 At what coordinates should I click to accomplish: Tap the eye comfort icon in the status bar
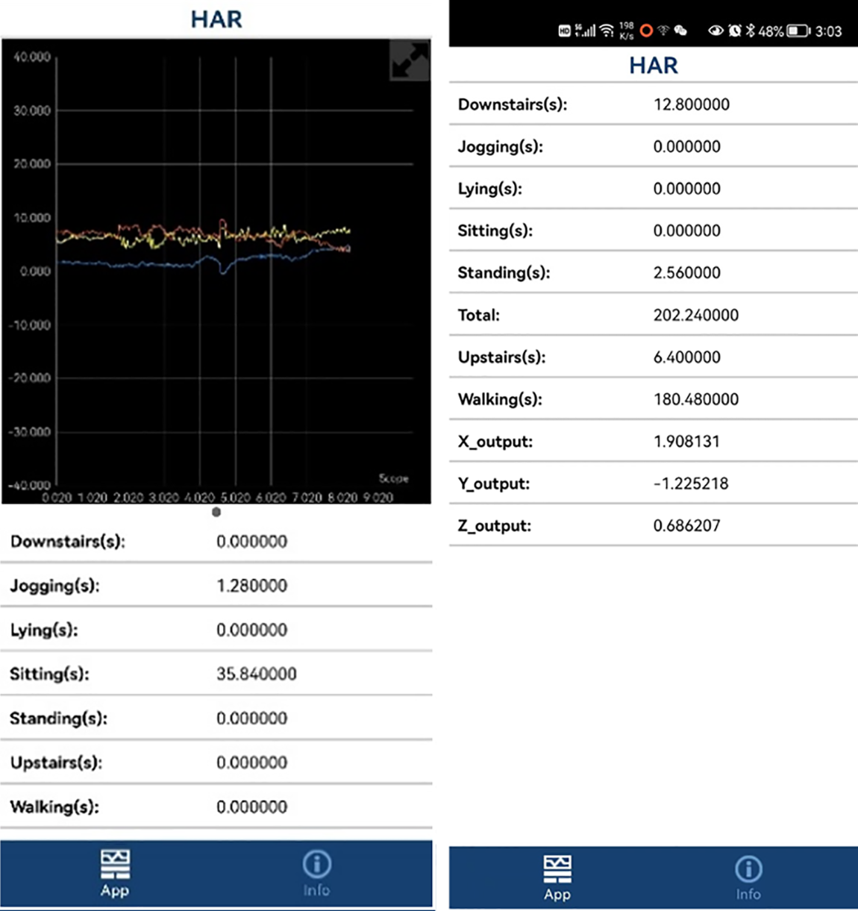tap(715, 31)
